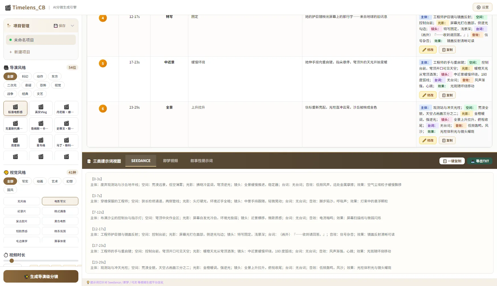Image resolution: width=497 pixels, height=286 pixels.
Task: Select the 真实Vlog director style card
Action: (41, 108)
